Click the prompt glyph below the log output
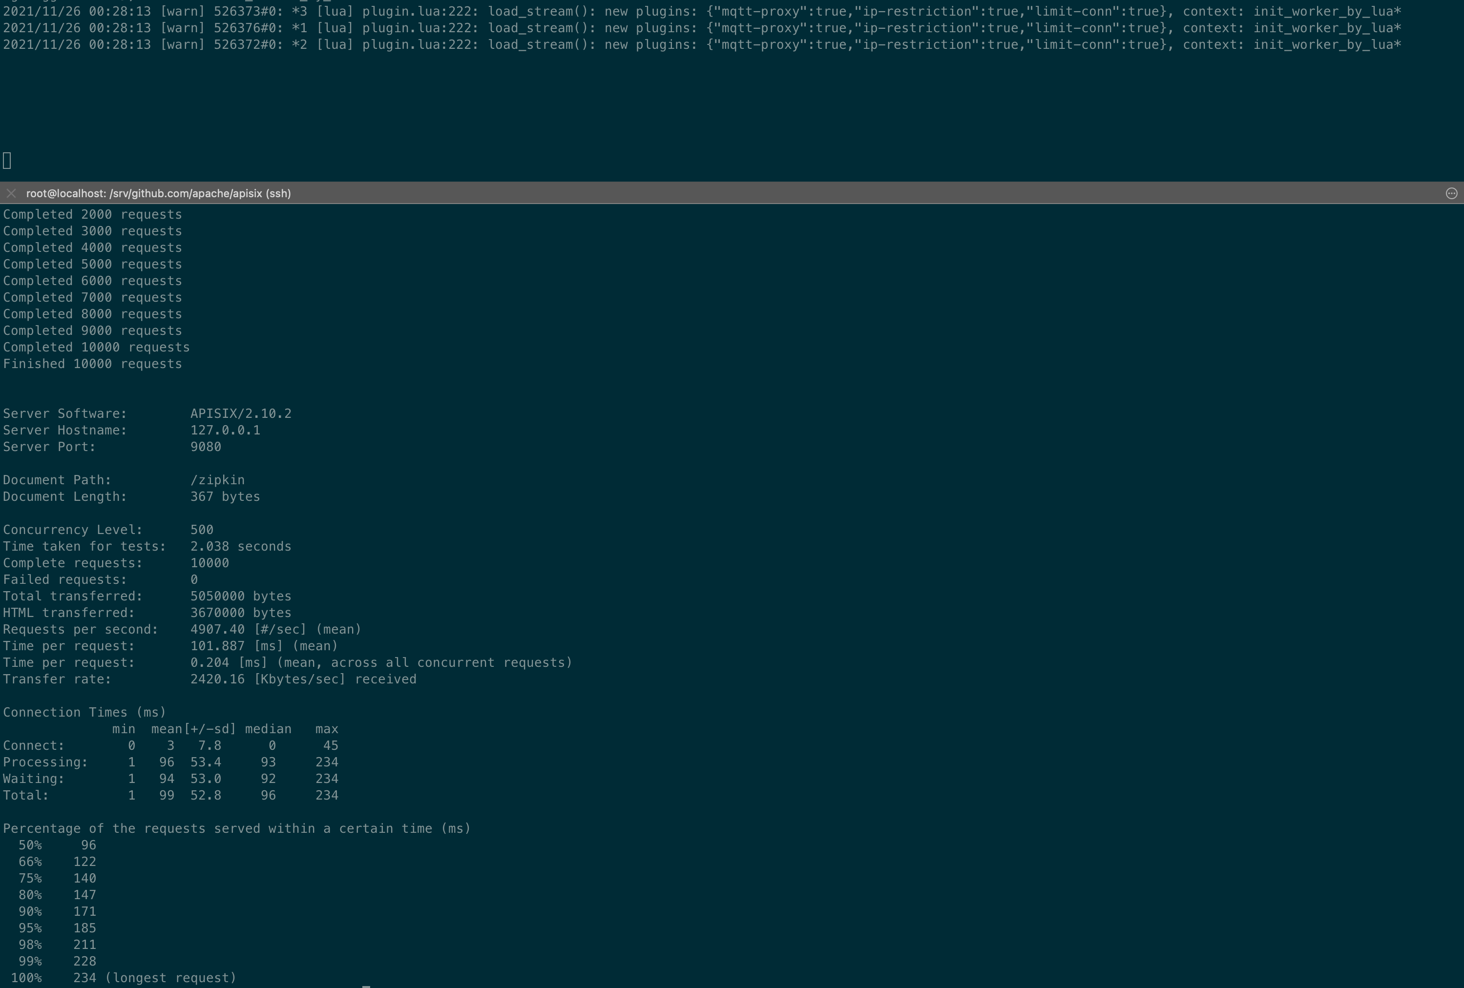The image size is (1464, 988). click(7, 161)
